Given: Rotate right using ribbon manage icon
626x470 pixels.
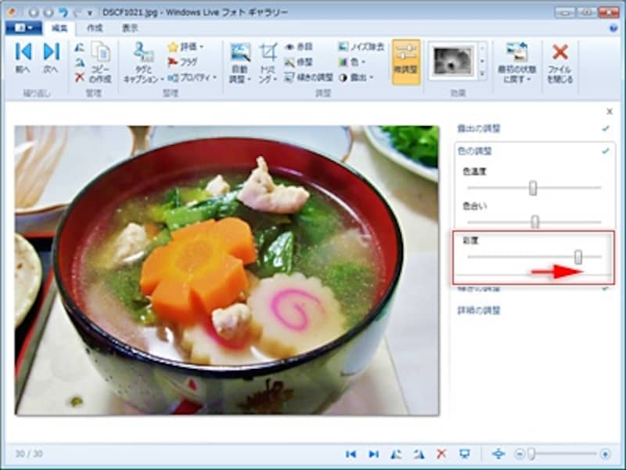Looking at the screenshot, I should 80,63.
